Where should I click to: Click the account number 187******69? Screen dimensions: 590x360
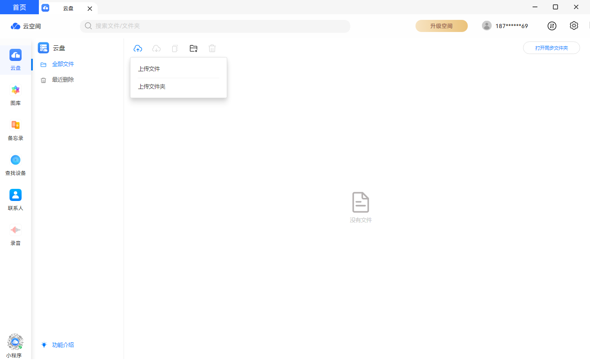coord(512,26)
